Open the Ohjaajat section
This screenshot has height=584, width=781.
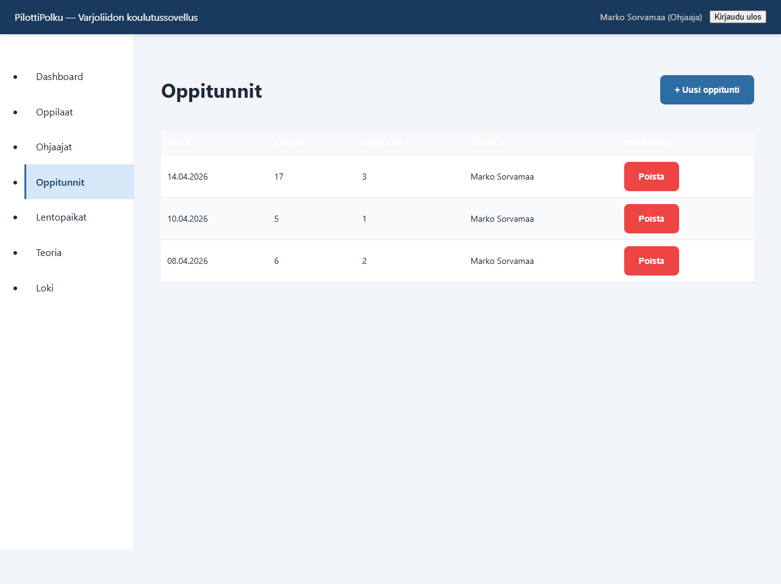(x=54, y=147)
